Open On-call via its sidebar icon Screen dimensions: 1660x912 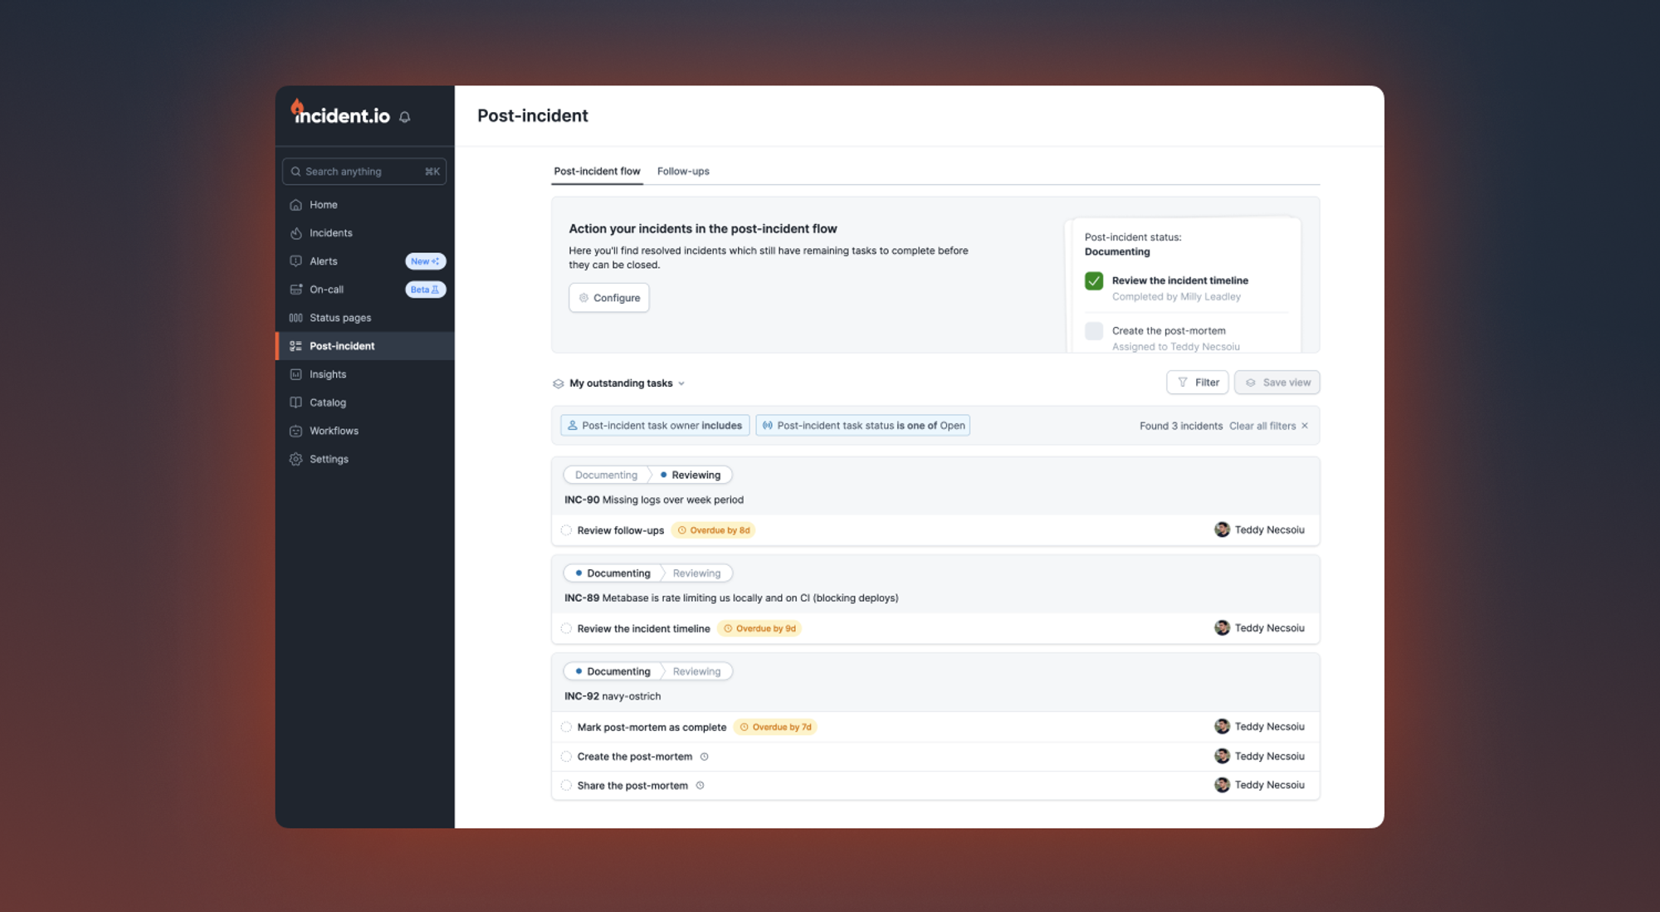tap(295, 290)
